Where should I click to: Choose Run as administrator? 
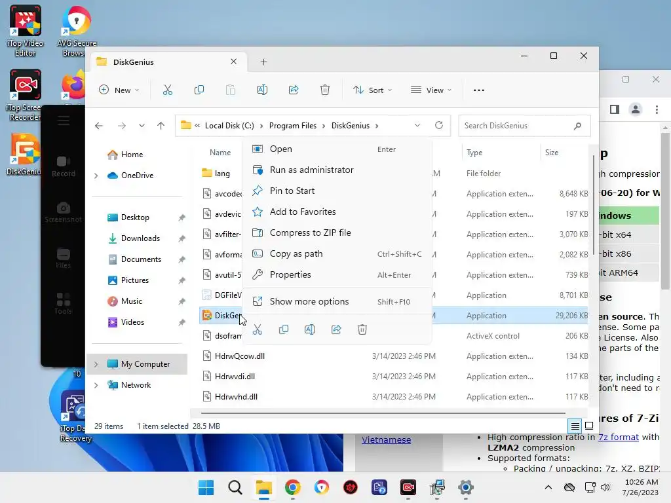click(337, 170)
